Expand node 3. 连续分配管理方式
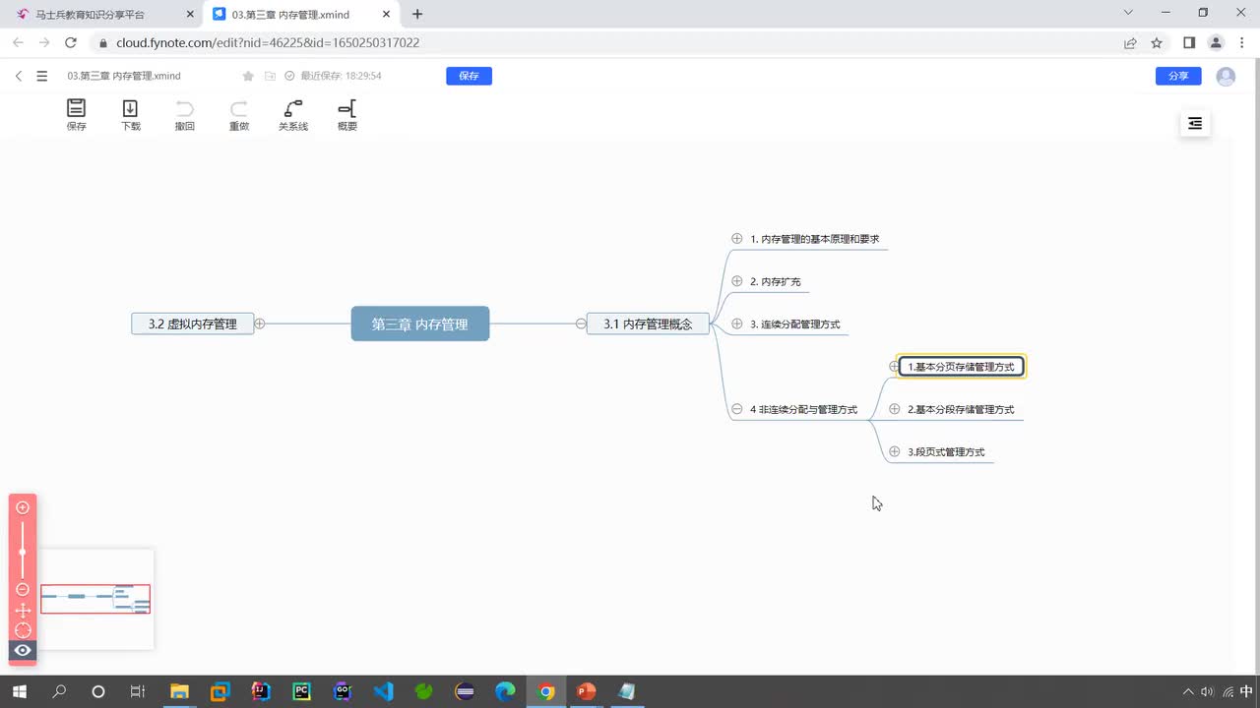1260x708 pixels. point(736,324)
